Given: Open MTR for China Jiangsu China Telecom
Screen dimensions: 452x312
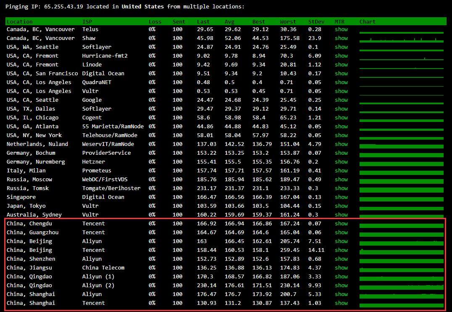Looking at the screenshot, I should [x=341, y=268].
